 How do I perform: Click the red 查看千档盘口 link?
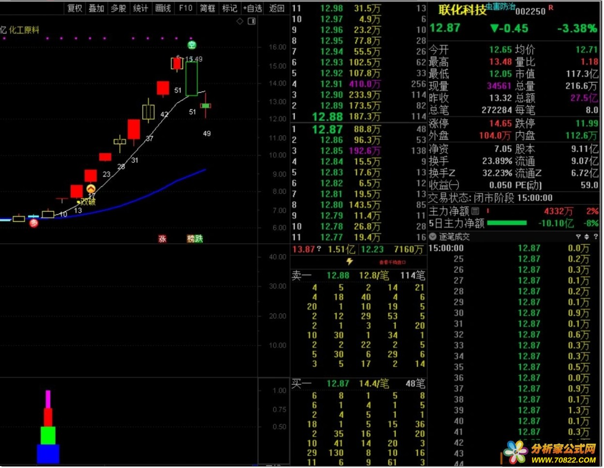[x=393, y=262]
